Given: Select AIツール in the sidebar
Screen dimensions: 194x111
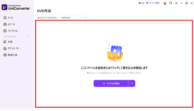Looking at the screenshot, I should coord(11,24).
